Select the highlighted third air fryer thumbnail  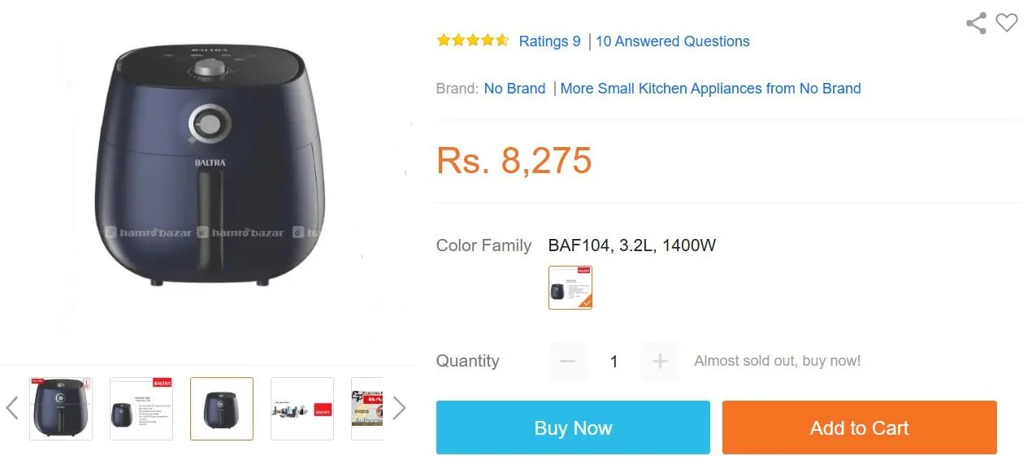tap(222, 409)
